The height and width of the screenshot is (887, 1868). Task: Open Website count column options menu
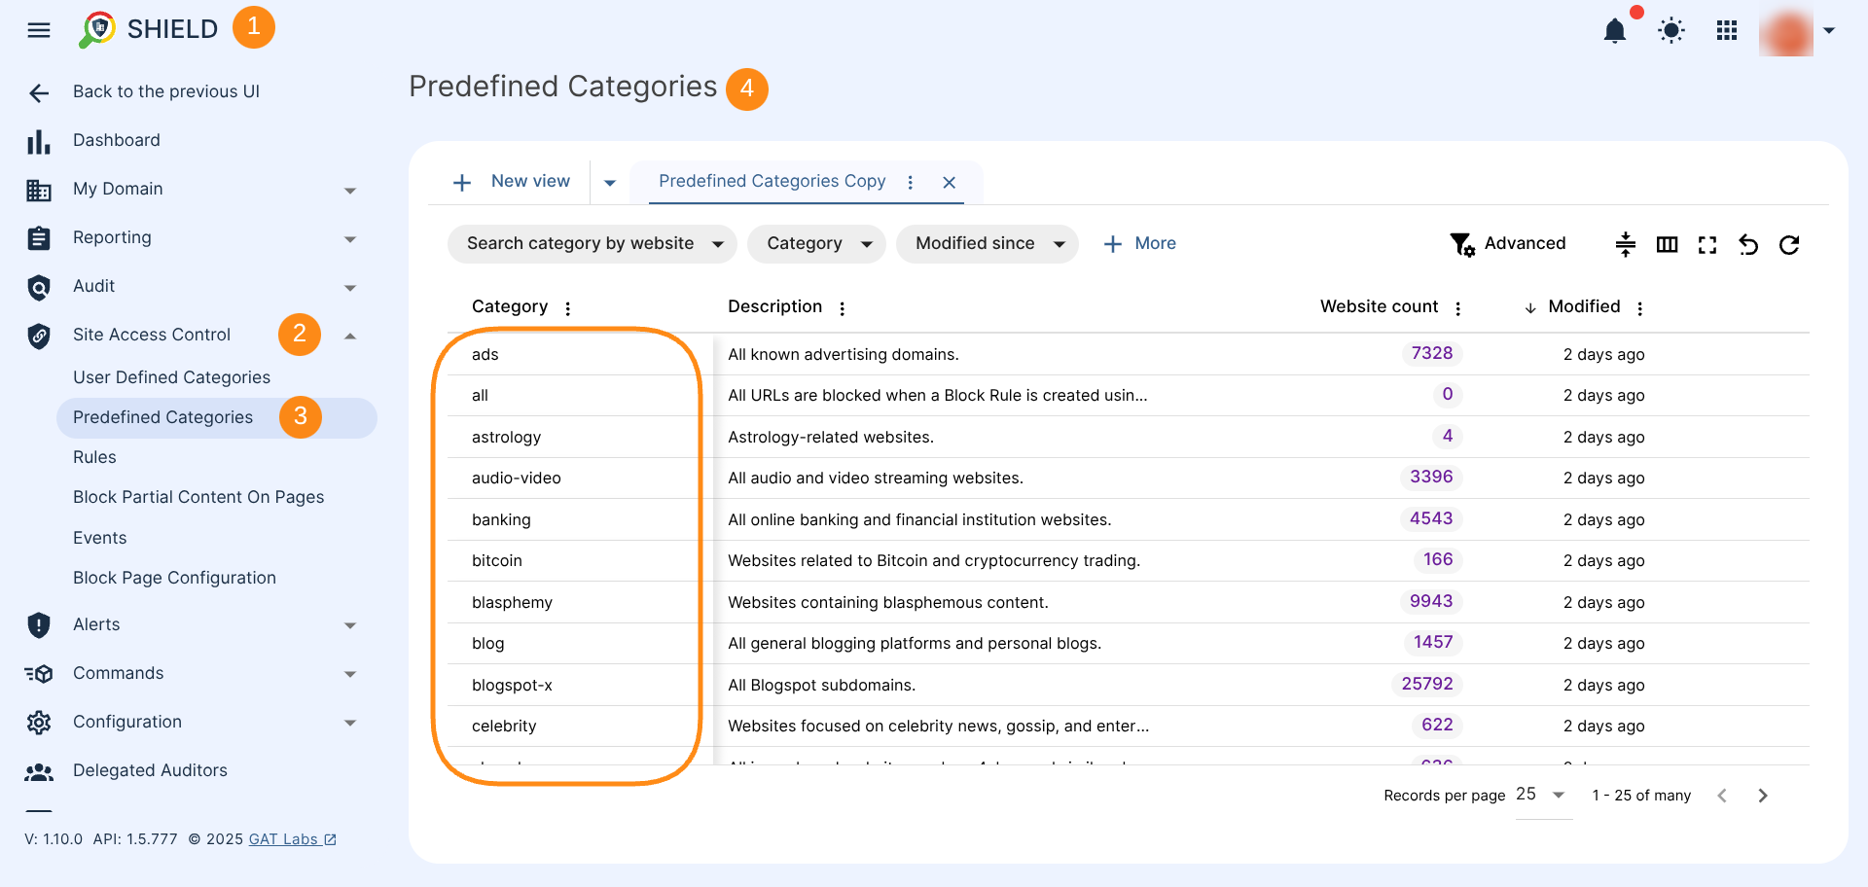click(1458, 308)
